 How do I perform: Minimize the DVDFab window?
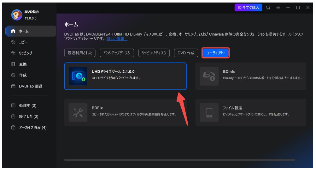[288, 8]
